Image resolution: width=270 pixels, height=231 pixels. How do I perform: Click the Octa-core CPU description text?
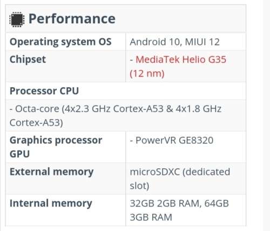(116, 116)
